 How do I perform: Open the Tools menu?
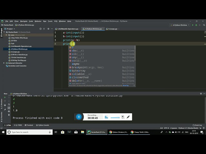[x=50, y=21]
